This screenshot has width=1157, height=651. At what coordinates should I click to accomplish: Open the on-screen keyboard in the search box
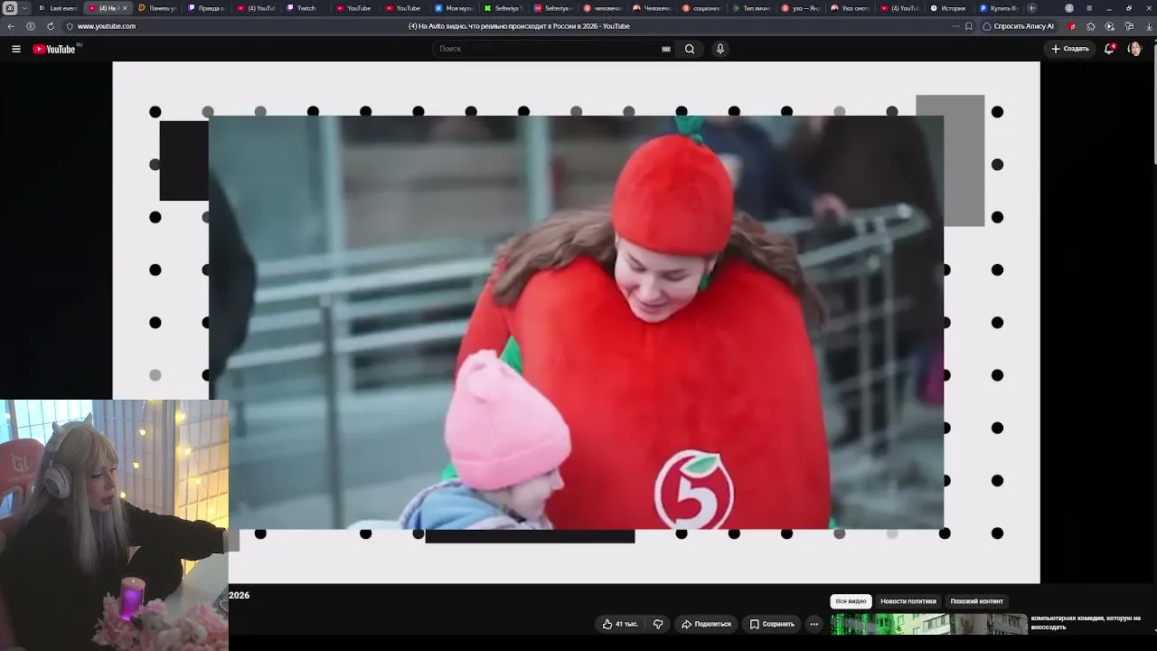tap(666, 49)
